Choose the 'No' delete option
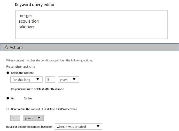The height and width of the screenshot is (131, 179). coord(25,98)
